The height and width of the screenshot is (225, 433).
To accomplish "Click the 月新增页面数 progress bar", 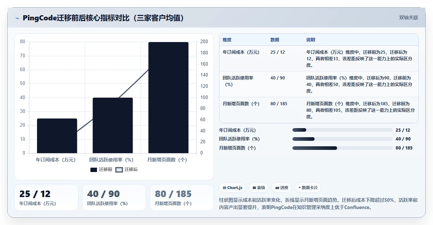I will [x=343, y=148].
